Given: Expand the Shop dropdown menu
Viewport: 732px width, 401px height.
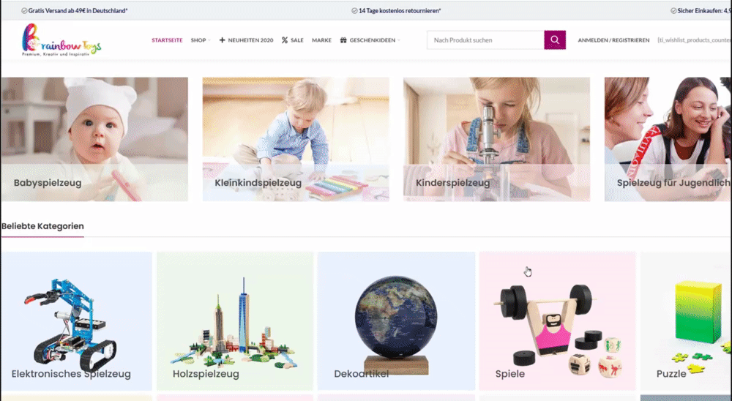Looking at the screenshot, I should click(x=201, y=40).
